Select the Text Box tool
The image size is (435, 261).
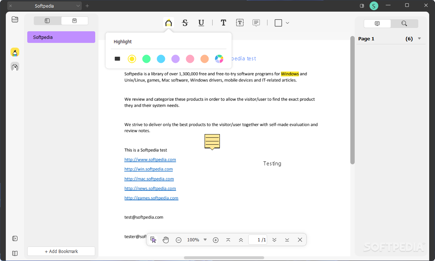tap(240, 23)
